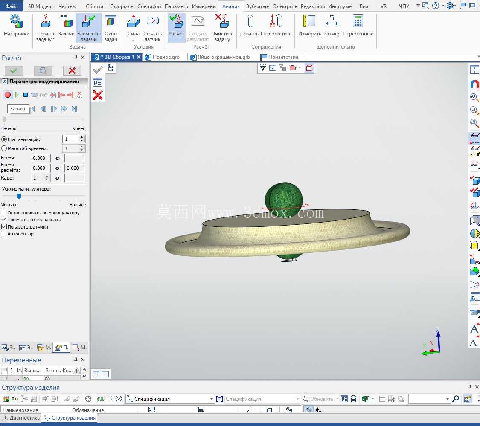This screenshot has height=426, width=480.
Task: Increase the Шаг анимации stepper value
Action: 81,137
